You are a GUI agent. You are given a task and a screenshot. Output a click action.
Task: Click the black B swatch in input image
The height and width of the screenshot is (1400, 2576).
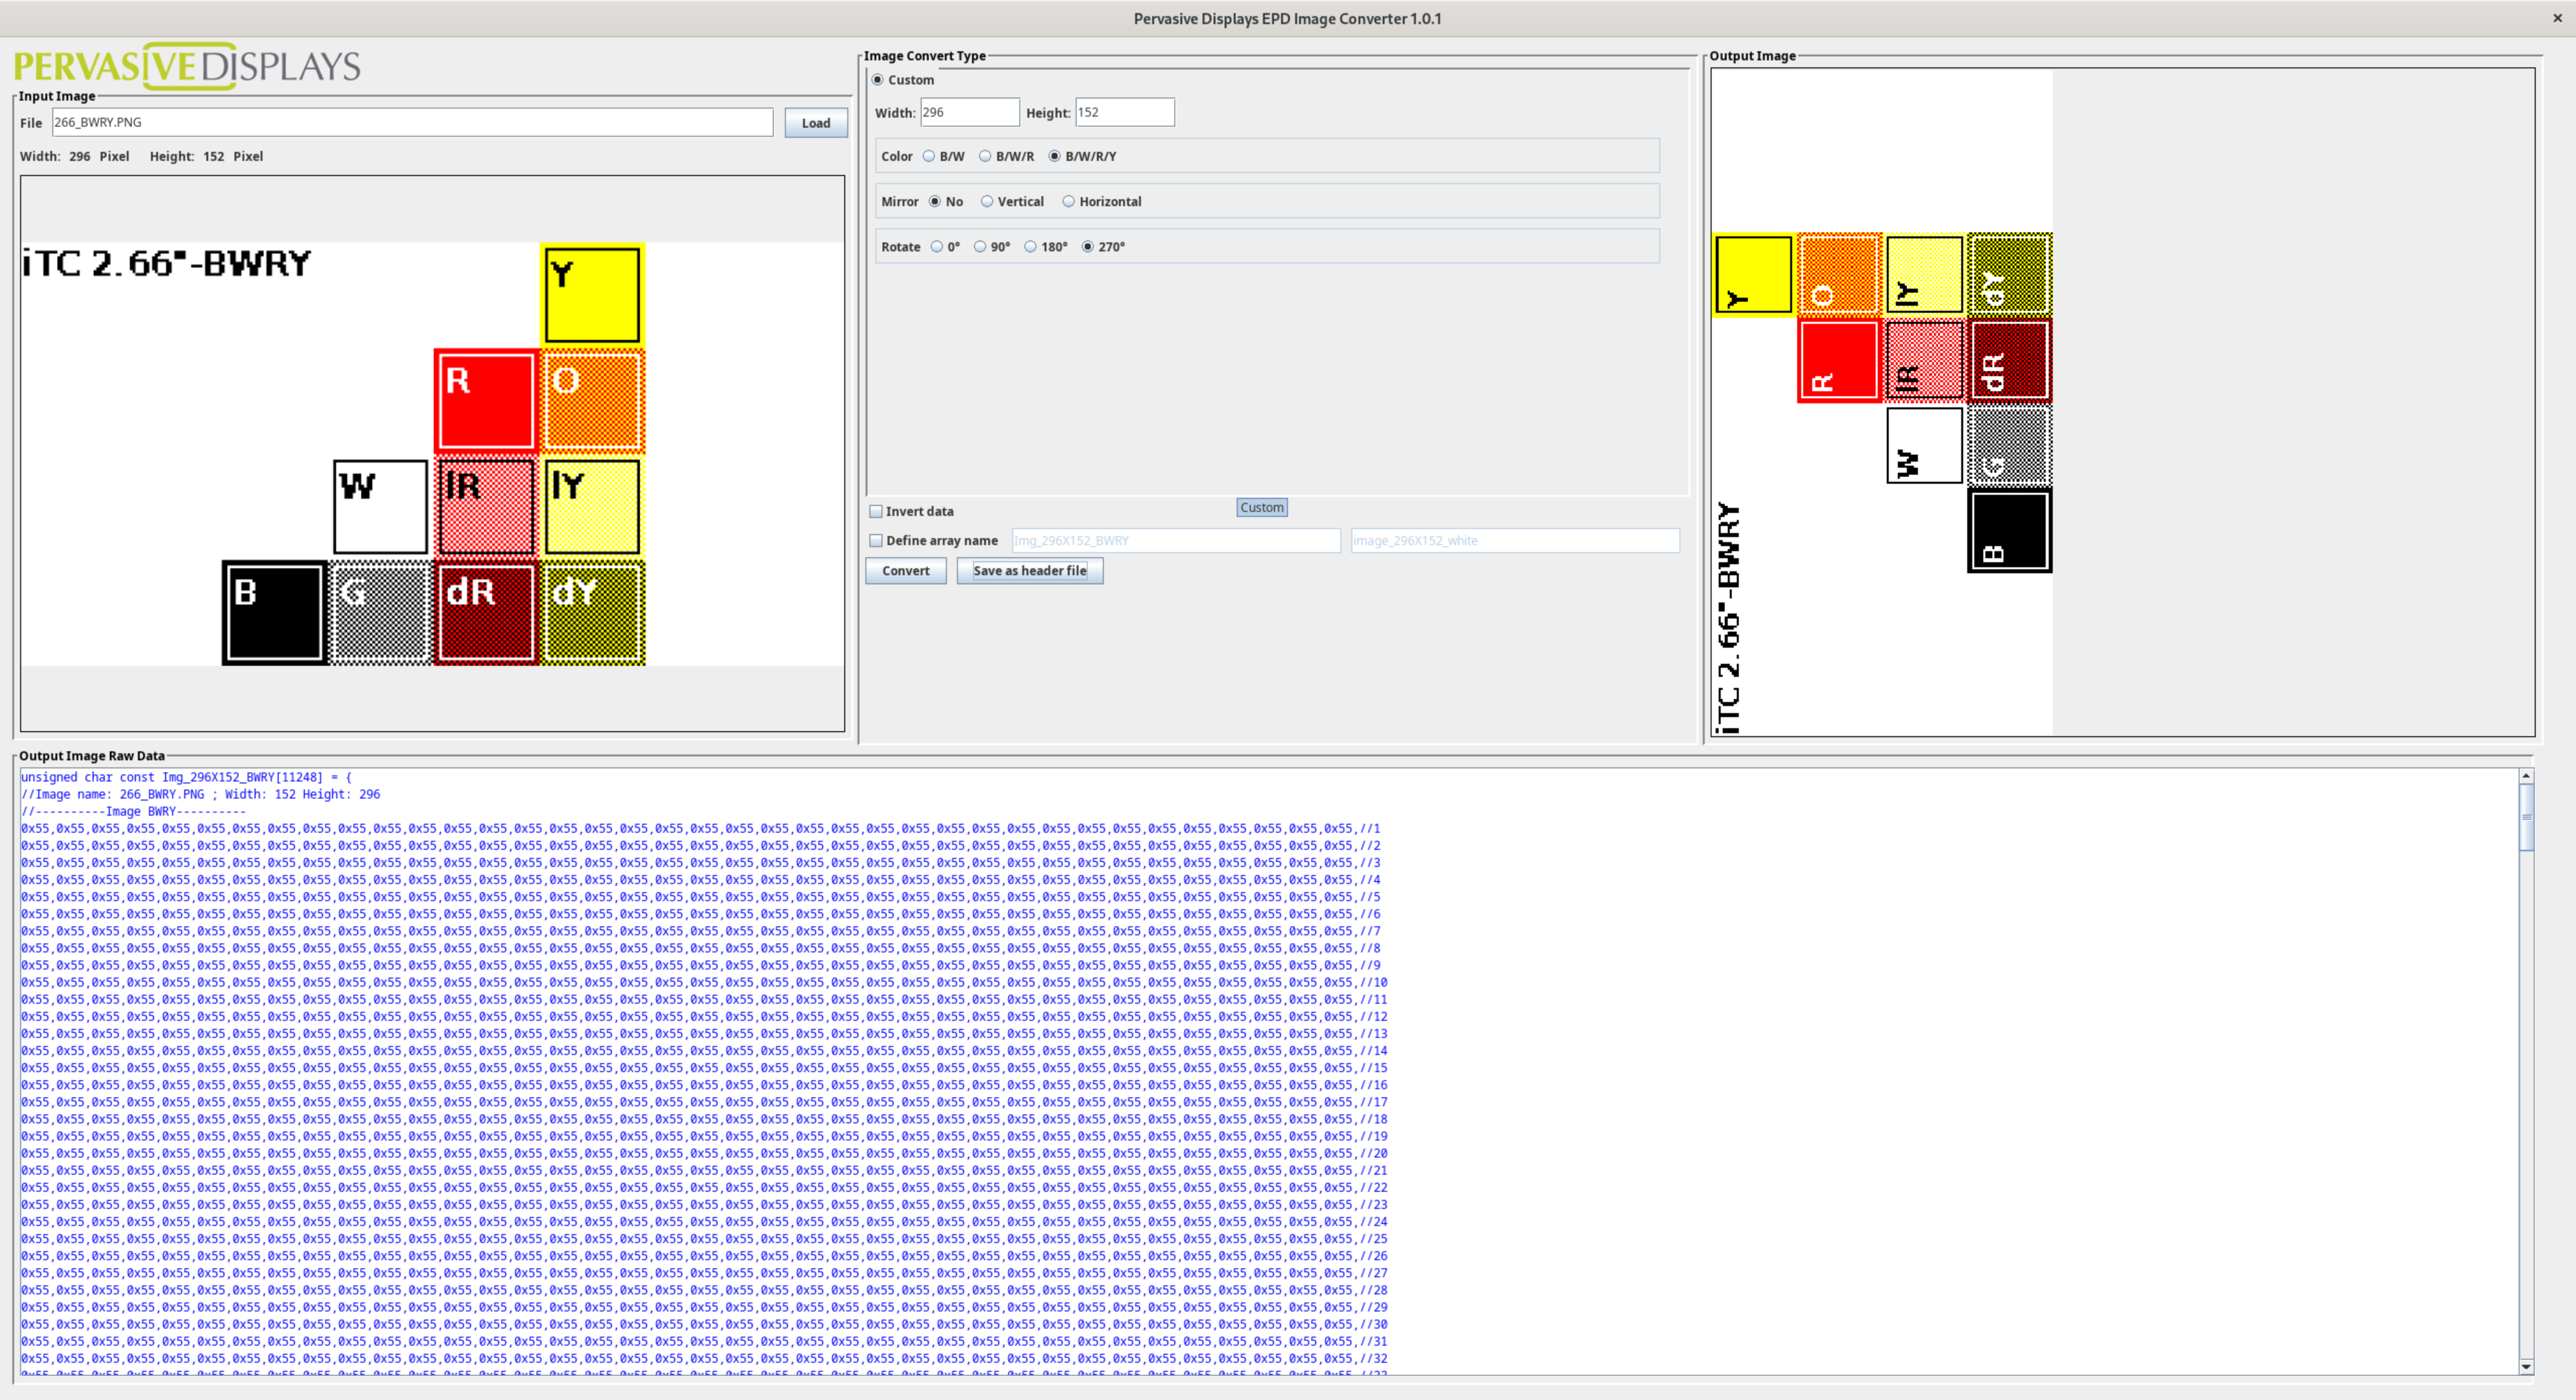[x=274, y=612]
